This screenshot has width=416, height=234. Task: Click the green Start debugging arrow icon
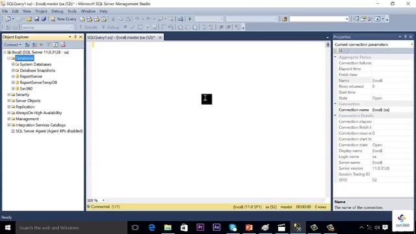tap(190, 19)
